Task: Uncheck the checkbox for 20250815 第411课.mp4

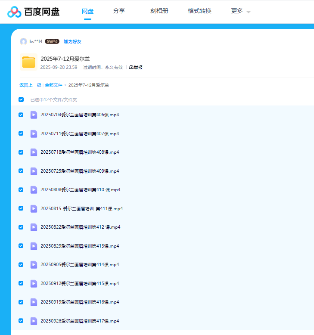Action: point(21,208)
